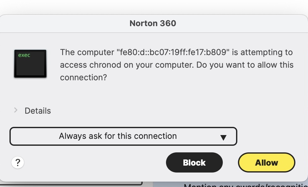
Task: Click the Details label text
Action: (38, 111)
